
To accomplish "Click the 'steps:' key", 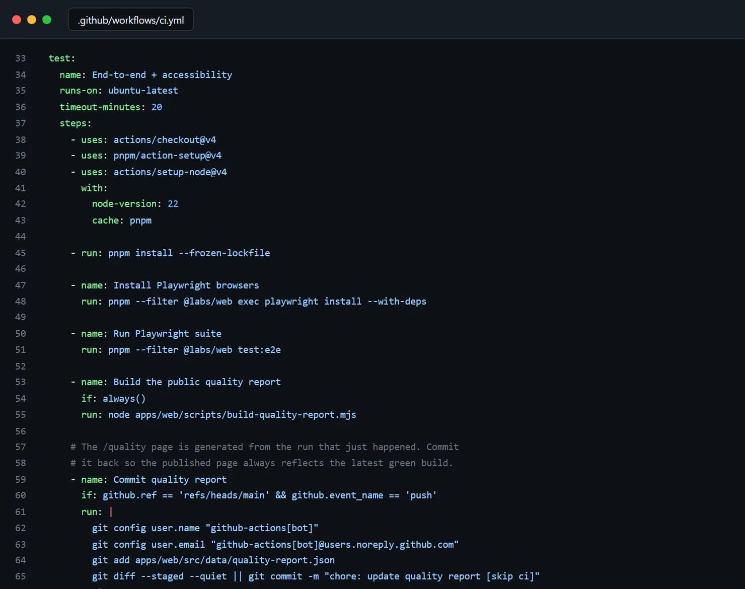I will 76,123.
